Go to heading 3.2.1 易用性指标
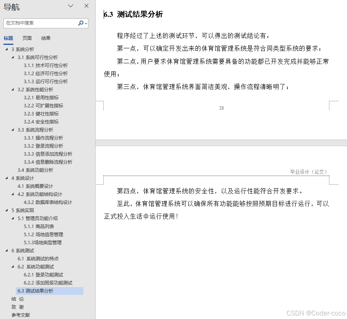This screenshot has height=319, width=347. tap(41, 98)
